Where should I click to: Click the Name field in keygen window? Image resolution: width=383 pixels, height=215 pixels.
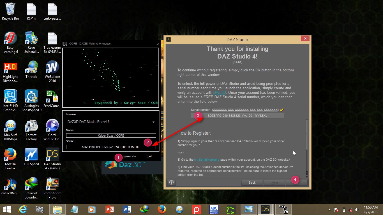point(111,135)
